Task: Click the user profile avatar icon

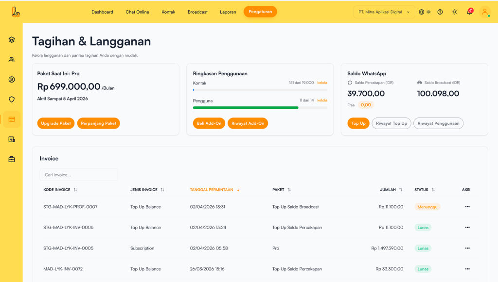Action: coord(484,12)
